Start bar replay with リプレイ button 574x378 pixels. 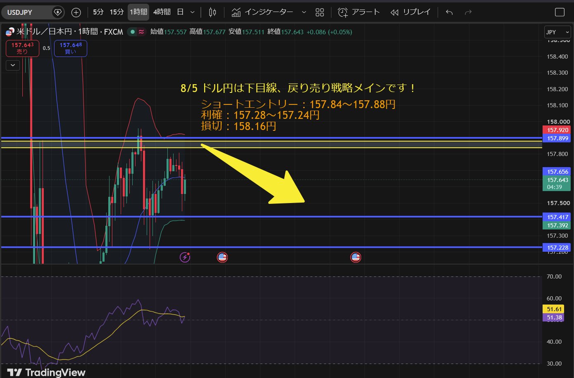pyautogui.click(x=411, y=12)
